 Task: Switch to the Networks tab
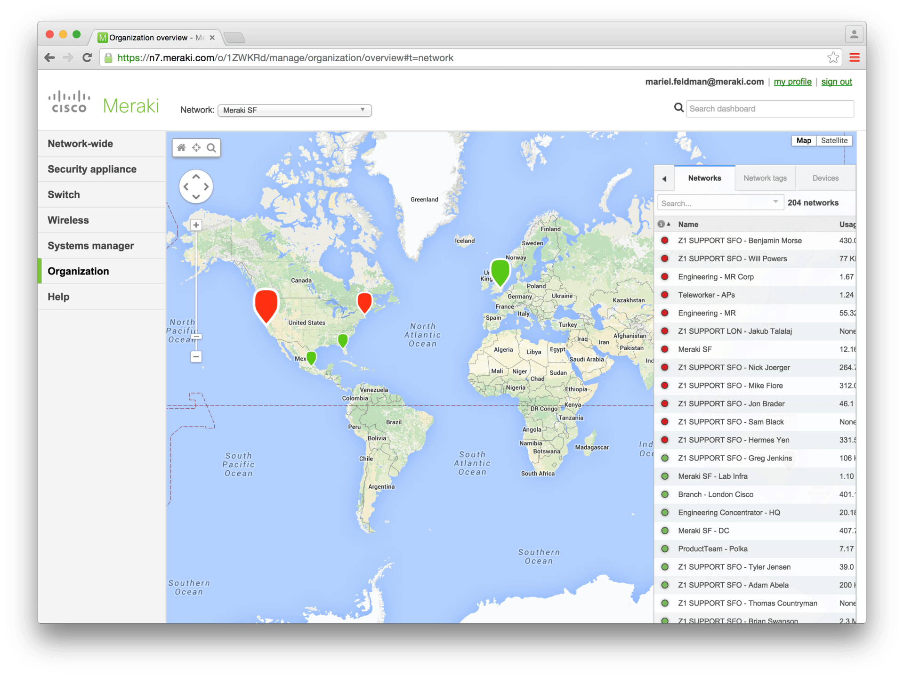point(704,178)
